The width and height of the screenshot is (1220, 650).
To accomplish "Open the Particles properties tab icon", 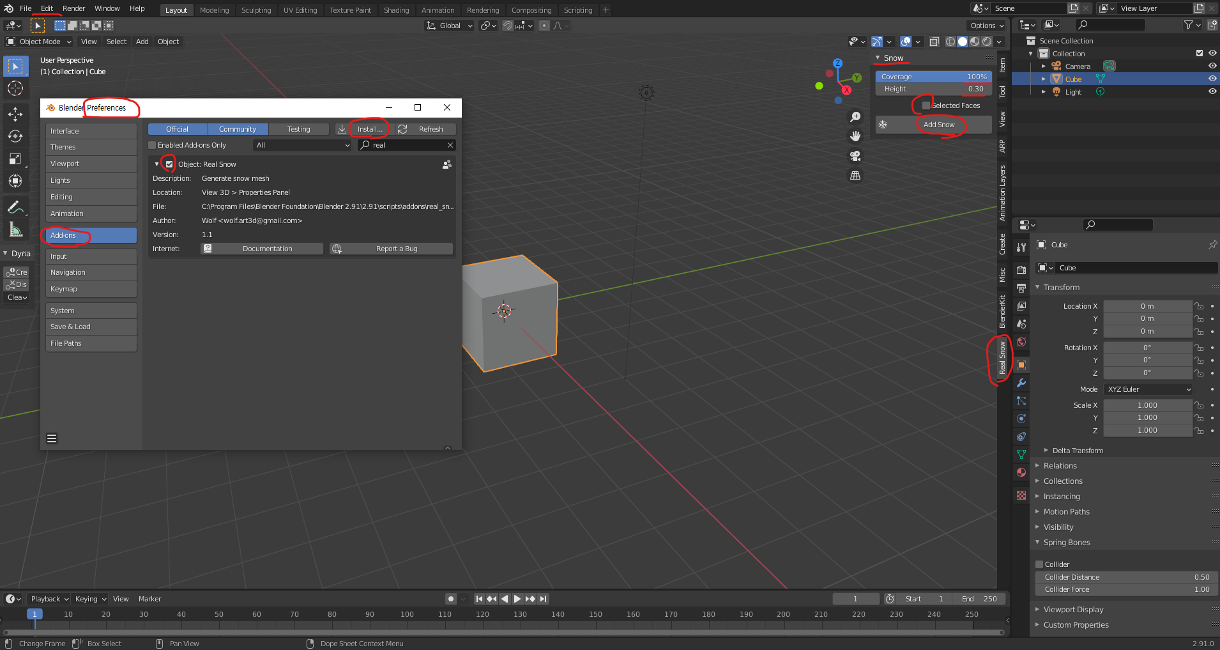I will pyautogui.click(x=1021, y=401).
